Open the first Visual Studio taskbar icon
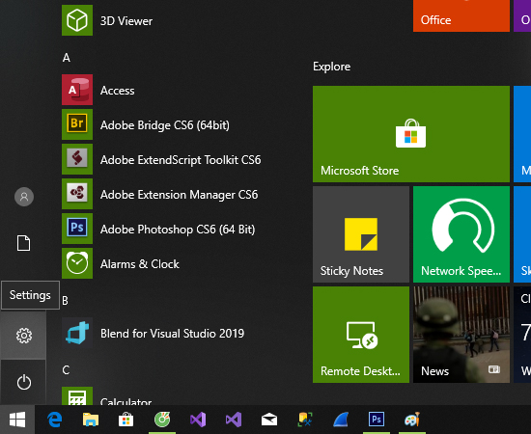The height and width of the screenshot is (434, 531). [x=198, y=420]
